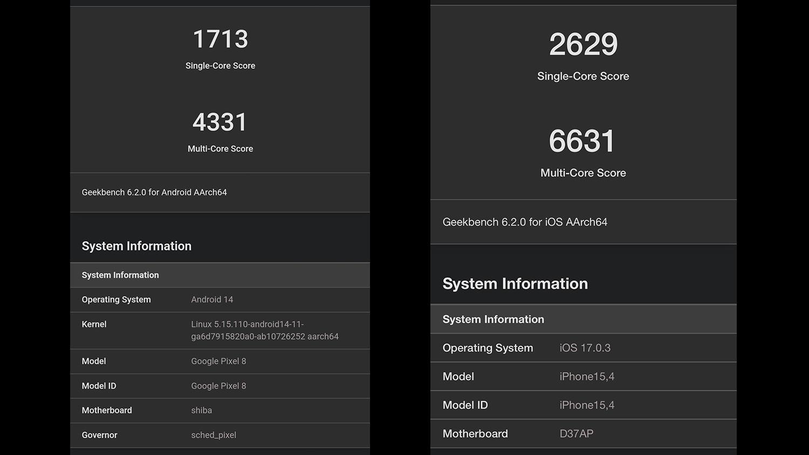
Task: Click the Governor row label
Action: click(99, 435)
